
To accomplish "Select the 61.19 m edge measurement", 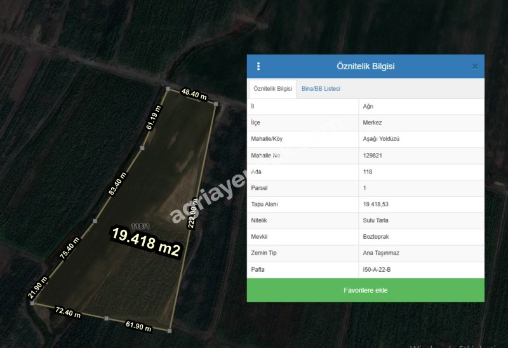I will click(x=154, y=117).
